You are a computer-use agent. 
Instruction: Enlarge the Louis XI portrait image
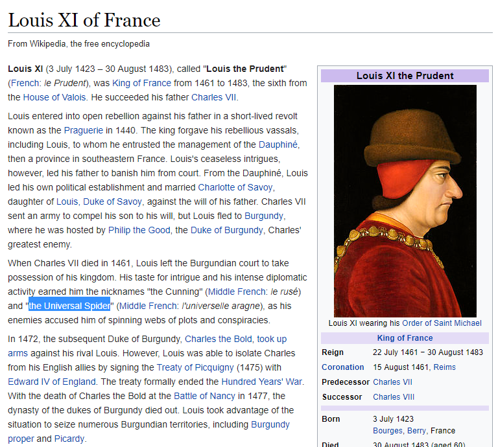405,201
